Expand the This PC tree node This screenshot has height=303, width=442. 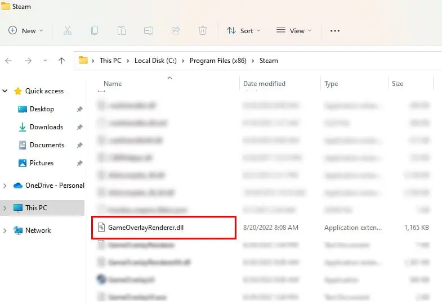pos(6,208)
